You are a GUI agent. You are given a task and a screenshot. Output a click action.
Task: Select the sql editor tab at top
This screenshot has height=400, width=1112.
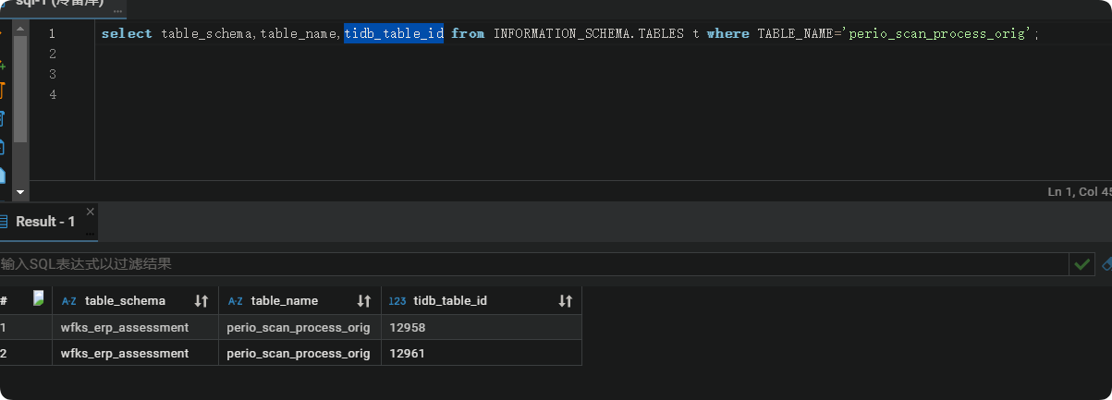point(55,4)
